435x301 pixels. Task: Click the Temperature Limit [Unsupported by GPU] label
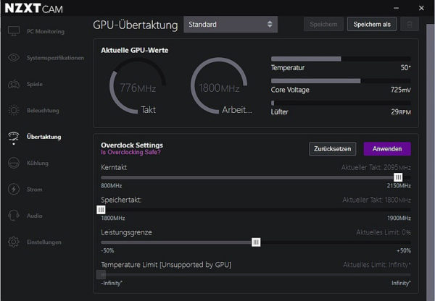(166, 265)
